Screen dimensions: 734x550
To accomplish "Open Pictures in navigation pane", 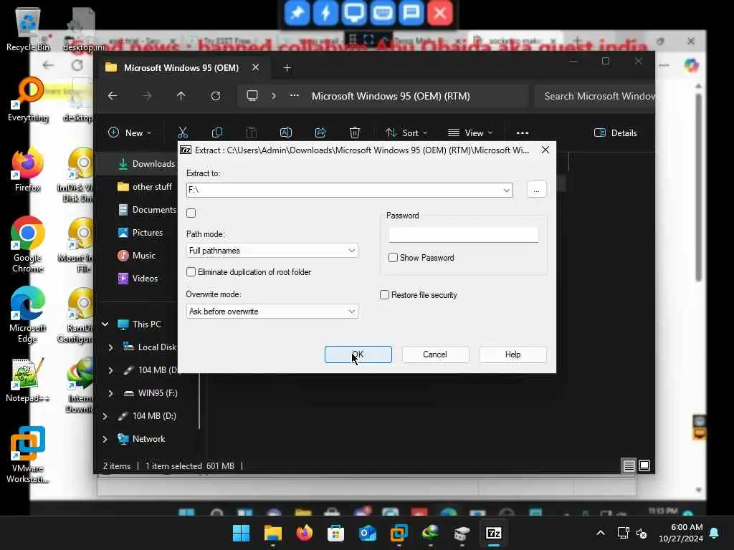I will [x=140, y=233].
